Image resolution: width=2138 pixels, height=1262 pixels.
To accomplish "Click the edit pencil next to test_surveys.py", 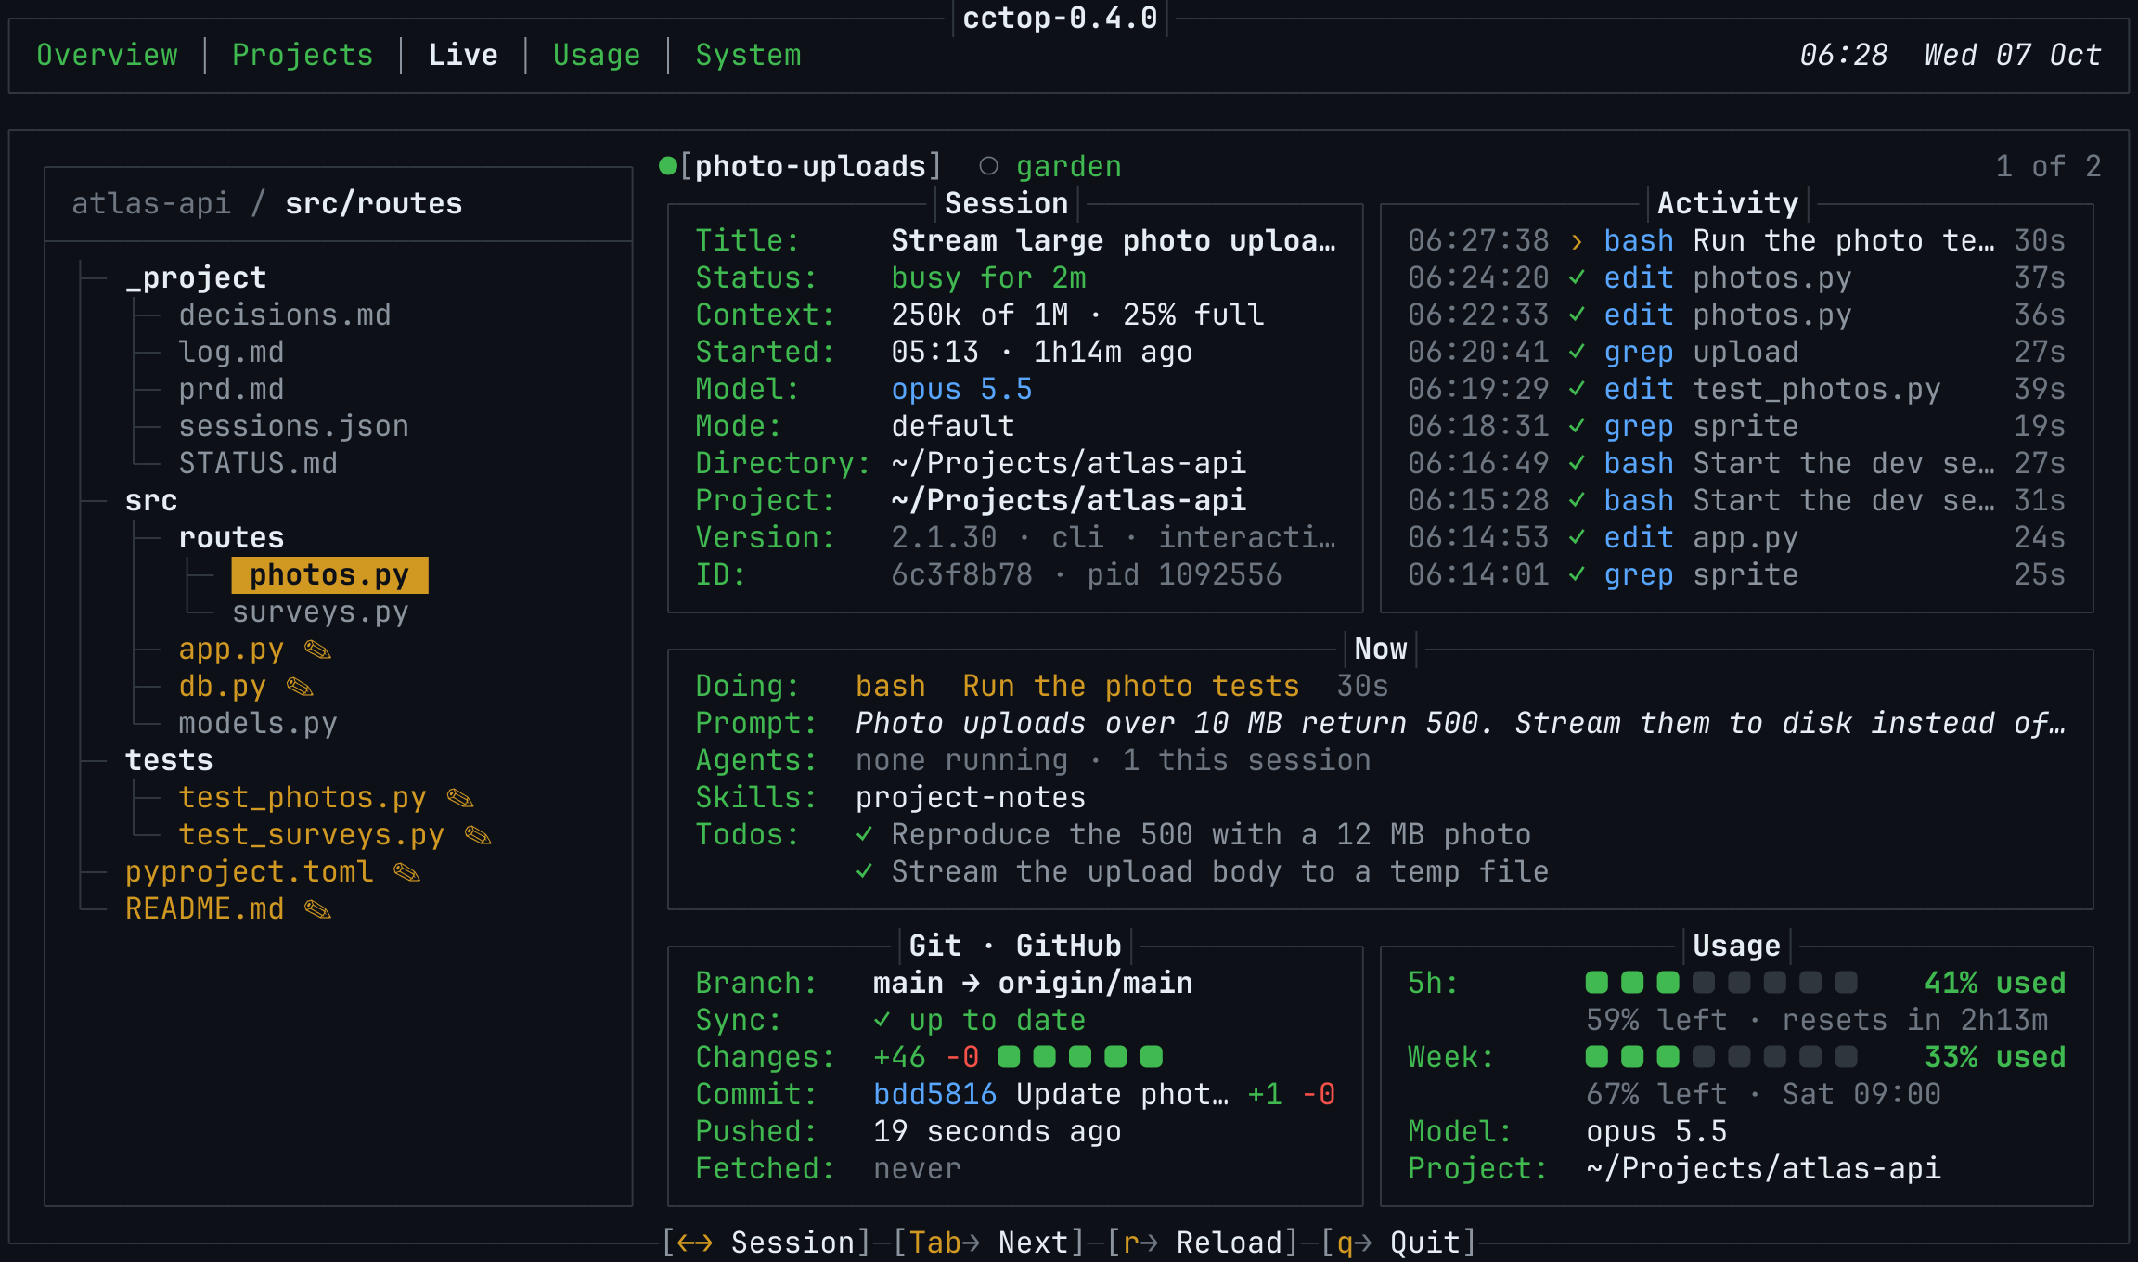I will (478, 835).
